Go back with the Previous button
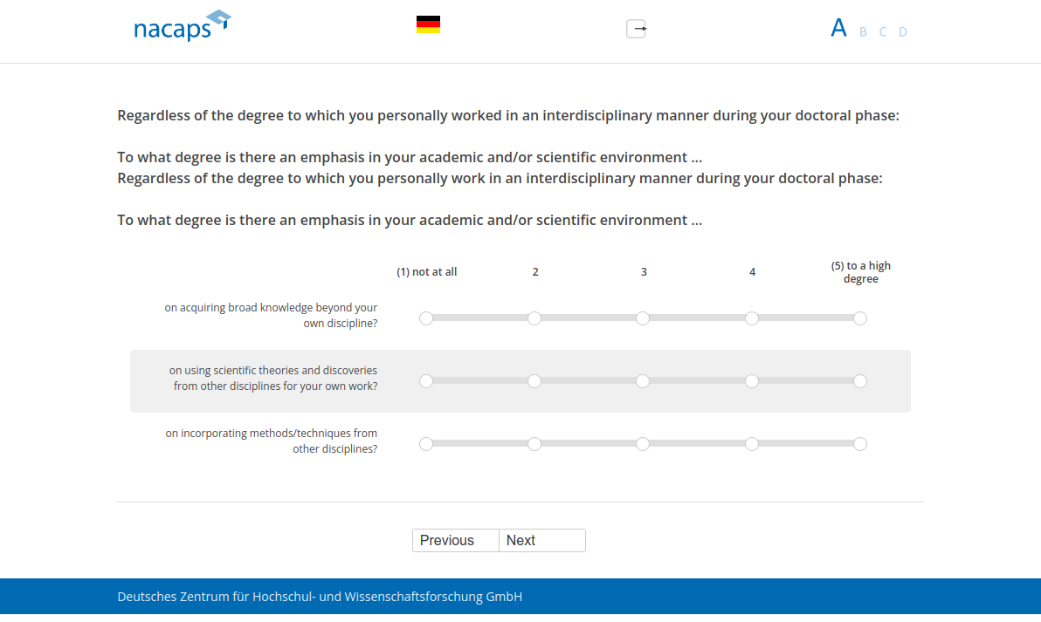This screenshot has width=1041, height=622. [x=455, y=540]
